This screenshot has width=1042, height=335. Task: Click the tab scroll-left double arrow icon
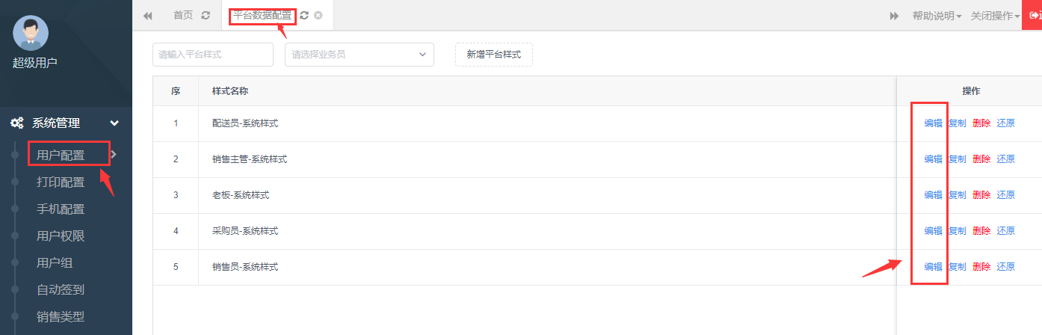148,15
